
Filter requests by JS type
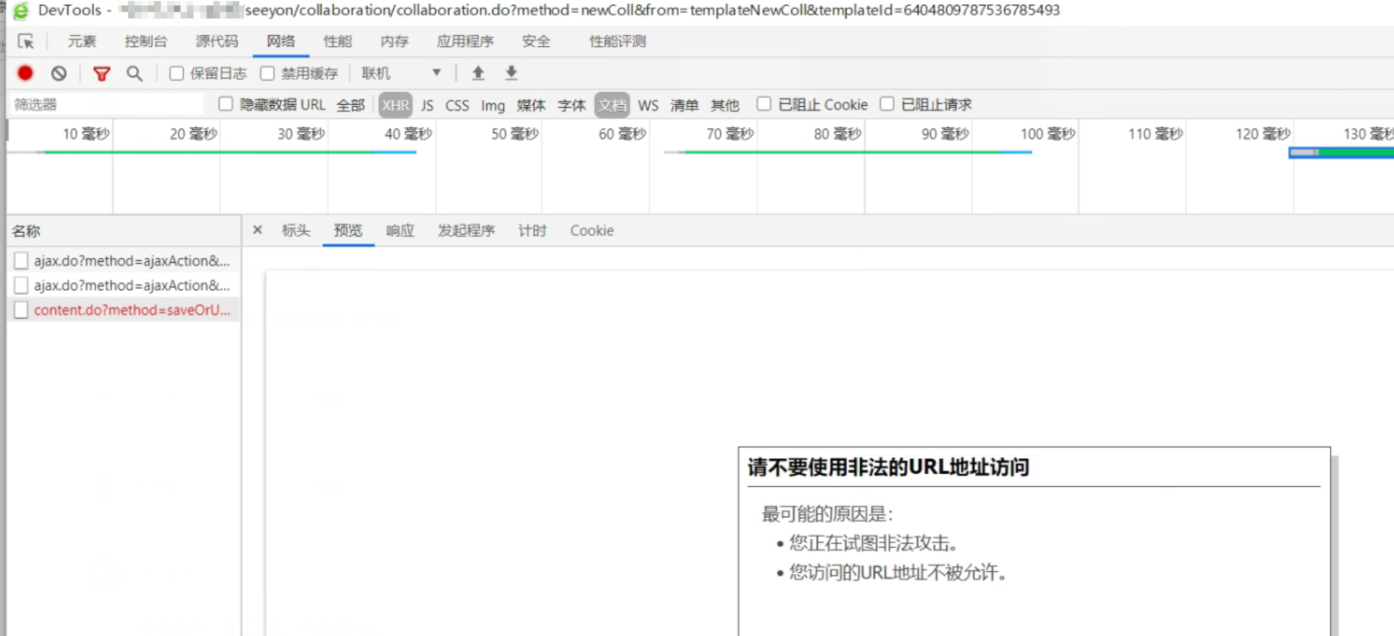click(427, 105)
